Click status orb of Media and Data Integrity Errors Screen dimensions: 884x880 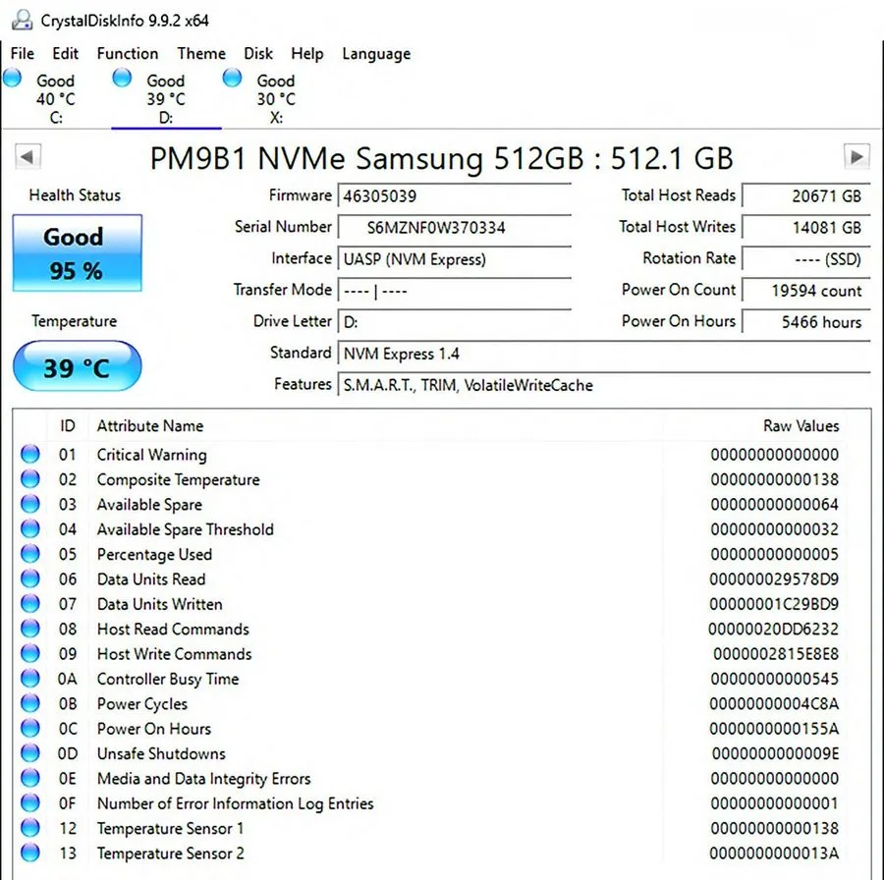click(30, 778)
